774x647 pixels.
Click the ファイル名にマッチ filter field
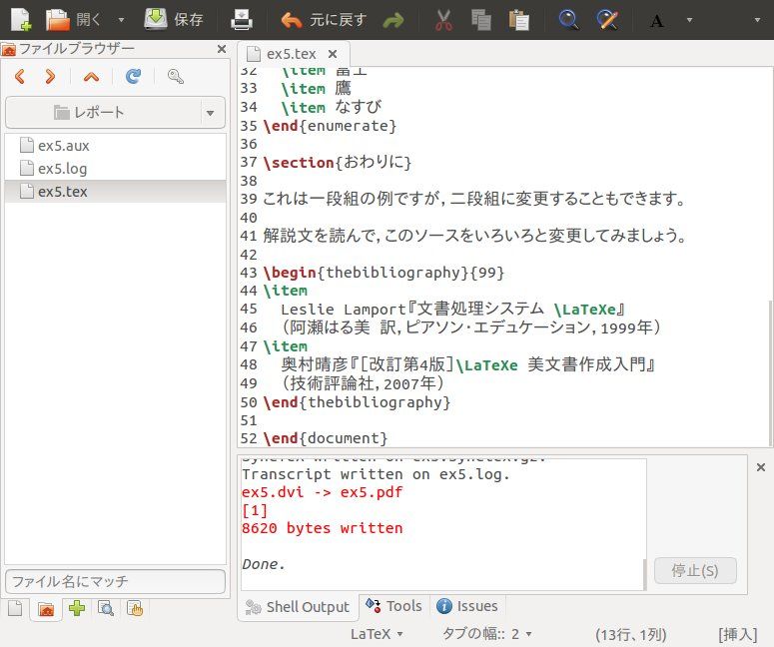pos(115,581)
